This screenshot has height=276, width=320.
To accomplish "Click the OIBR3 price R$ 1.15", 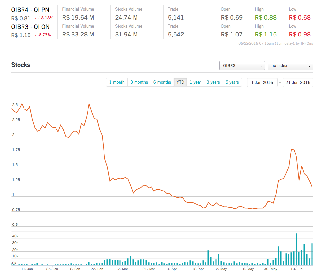I will (21, 35).
